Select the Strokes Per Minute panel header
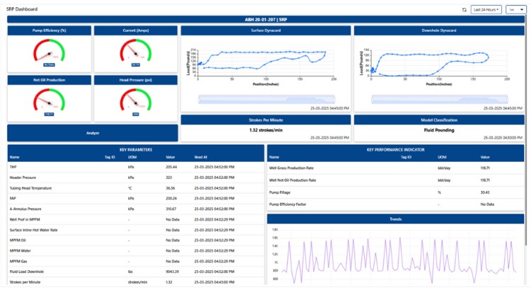This screenshot has width=531, height=290. [265, 120]
